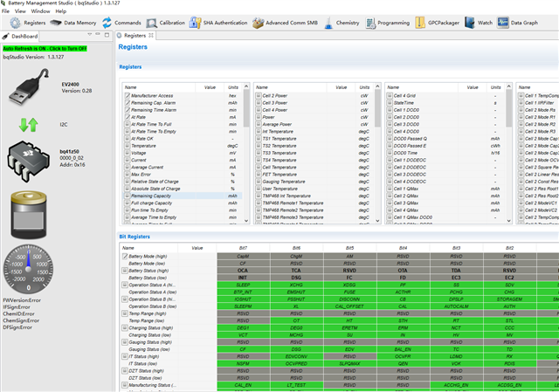Expand Battery Status (high) row
This screenshot has height=392, width=559.
[x=125, y=271]
